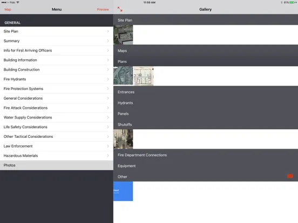The height and width of the screenshot is (223, 298).
Task: Tap the Menu title text
Action: click(57, 9)
